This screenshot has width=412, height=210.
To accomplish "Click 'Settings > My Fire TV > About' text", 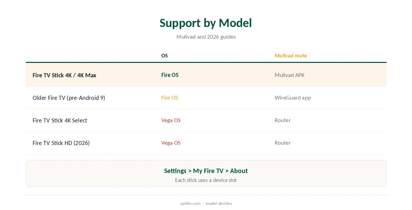I will coord(206,171).
